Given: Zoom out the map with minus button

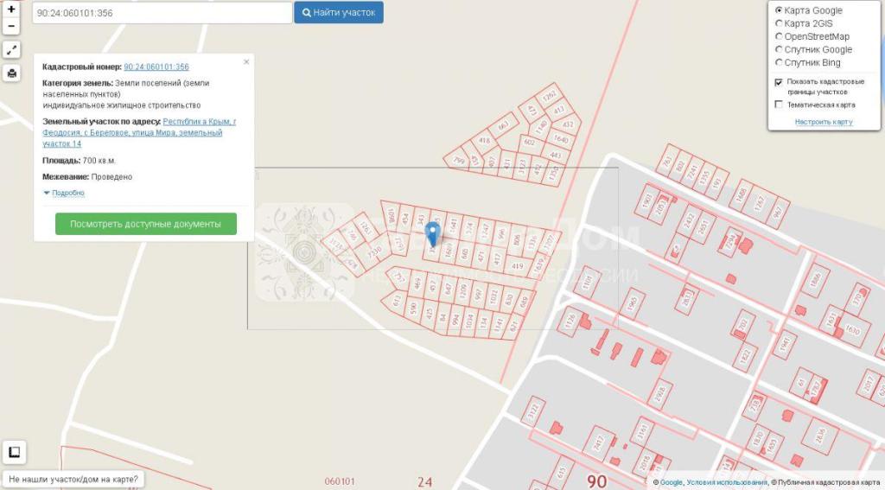Looking at the screenshot, I should click(11, 26).
